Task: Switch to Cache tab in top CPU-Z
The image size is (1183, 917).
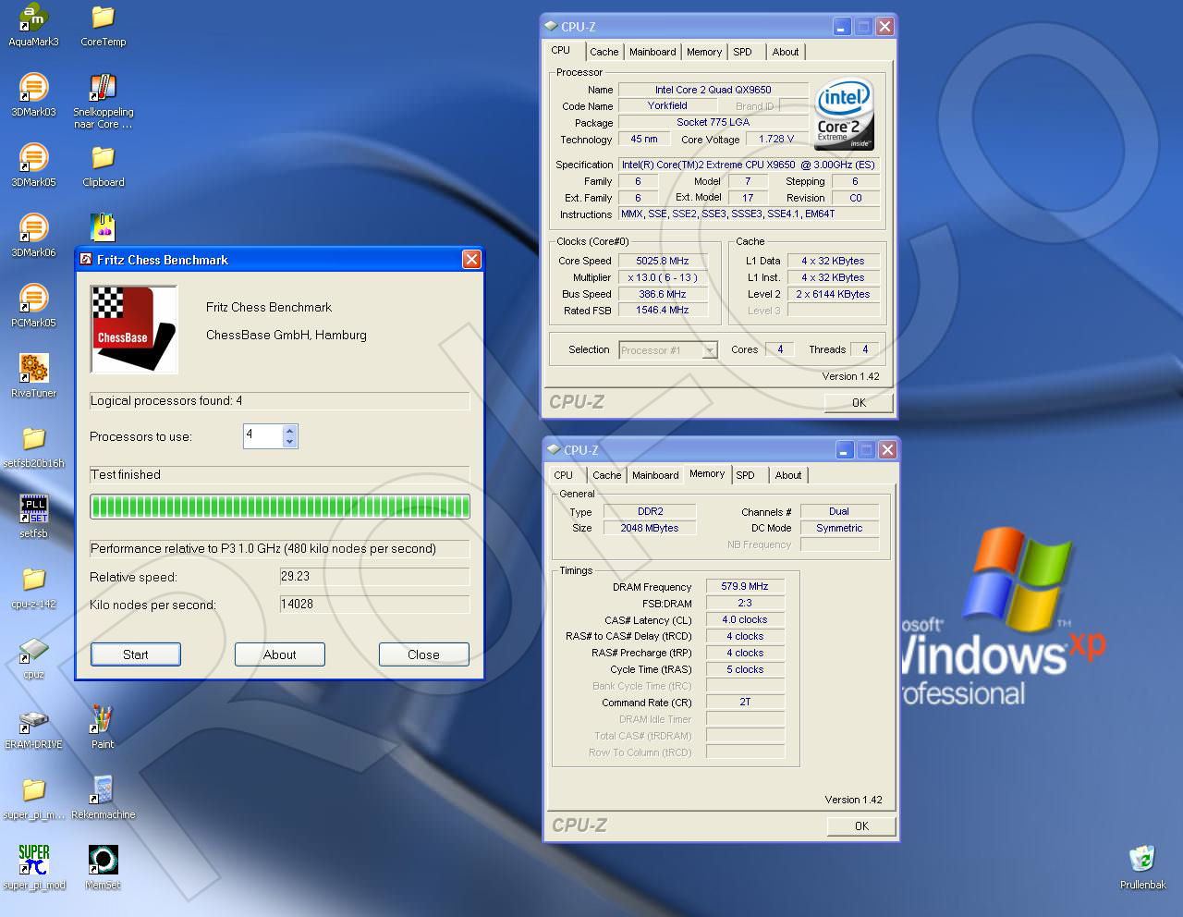Action: 604,52
